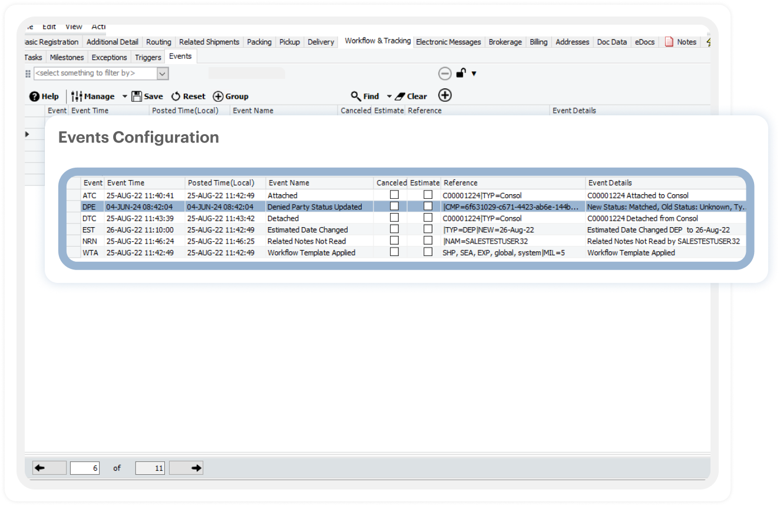Click the circled minus remove icon
This screenshot has width=780, height=506.
(445, 74)
